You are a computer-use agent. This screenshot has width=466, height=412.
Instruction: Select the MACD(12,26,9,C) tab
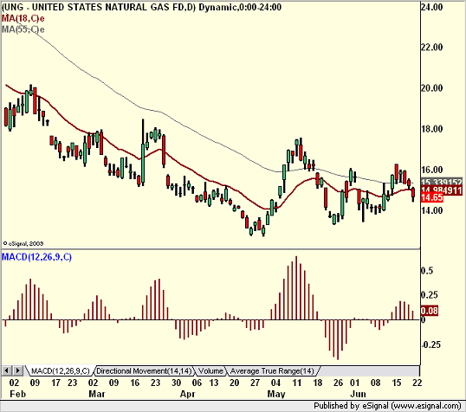tap(61, 371)
